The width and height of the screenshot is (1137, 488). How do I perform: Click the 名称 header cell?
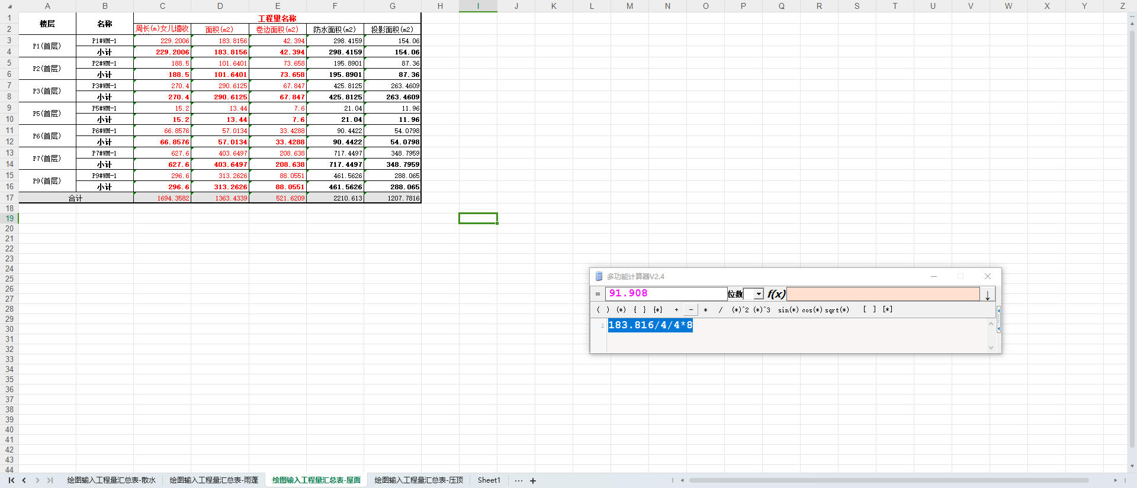pyautogui.click(x=105, y=24)
